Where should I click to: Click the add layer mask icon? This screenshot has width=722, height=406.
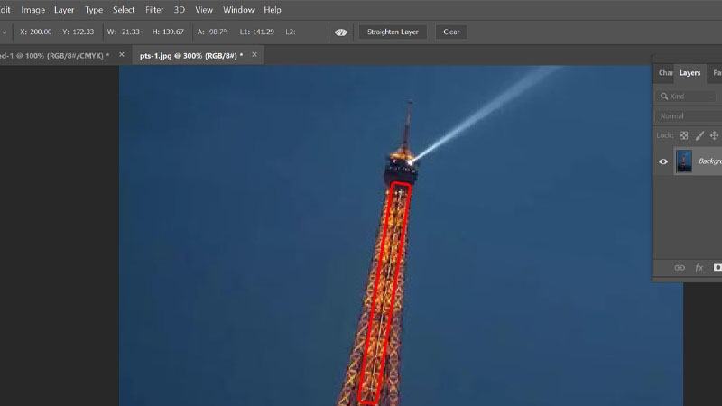pos(717,267)
